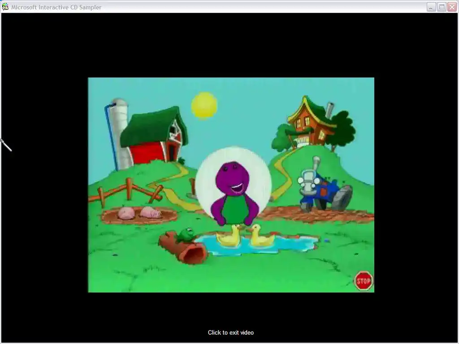Viewport: 459px width, 344px height.
Task: Click the yellow sun in the sky
Action: point(204,106)
